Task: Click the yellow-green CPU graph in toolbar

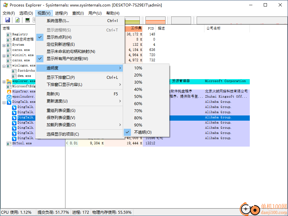Action: point(132,20)
